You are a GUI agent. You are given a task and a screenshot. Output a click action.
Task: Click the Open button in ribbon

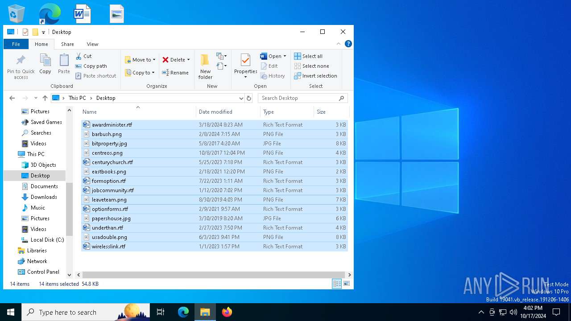(271, 56)
